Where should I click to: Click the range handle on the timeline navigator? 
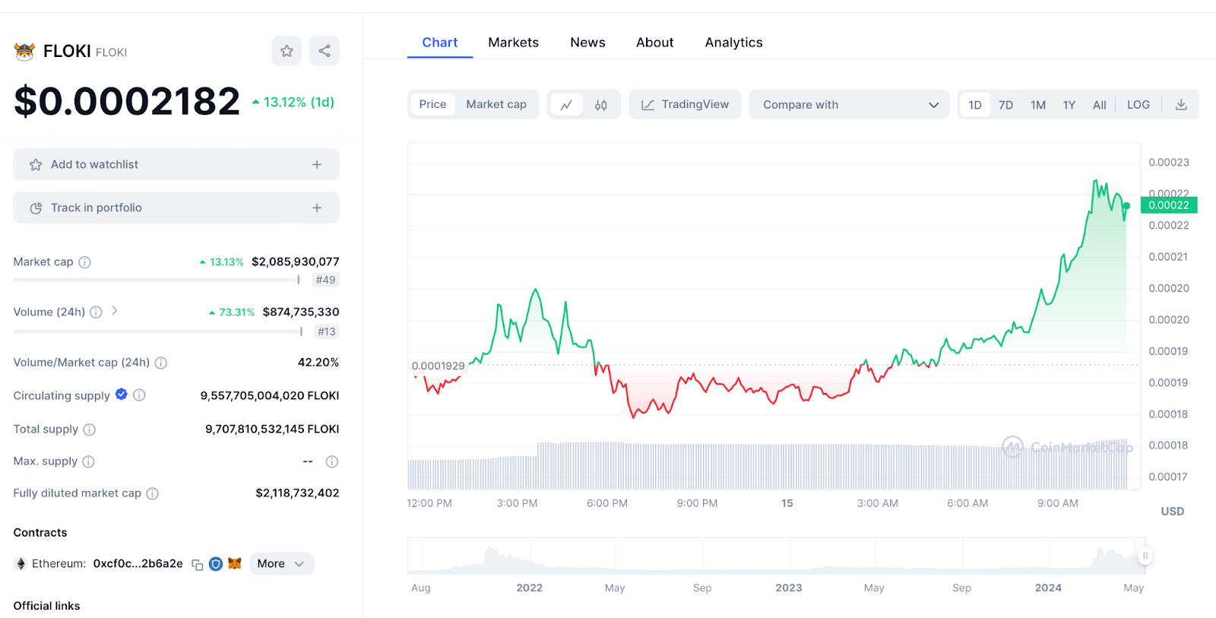[x=1145, y=556]
